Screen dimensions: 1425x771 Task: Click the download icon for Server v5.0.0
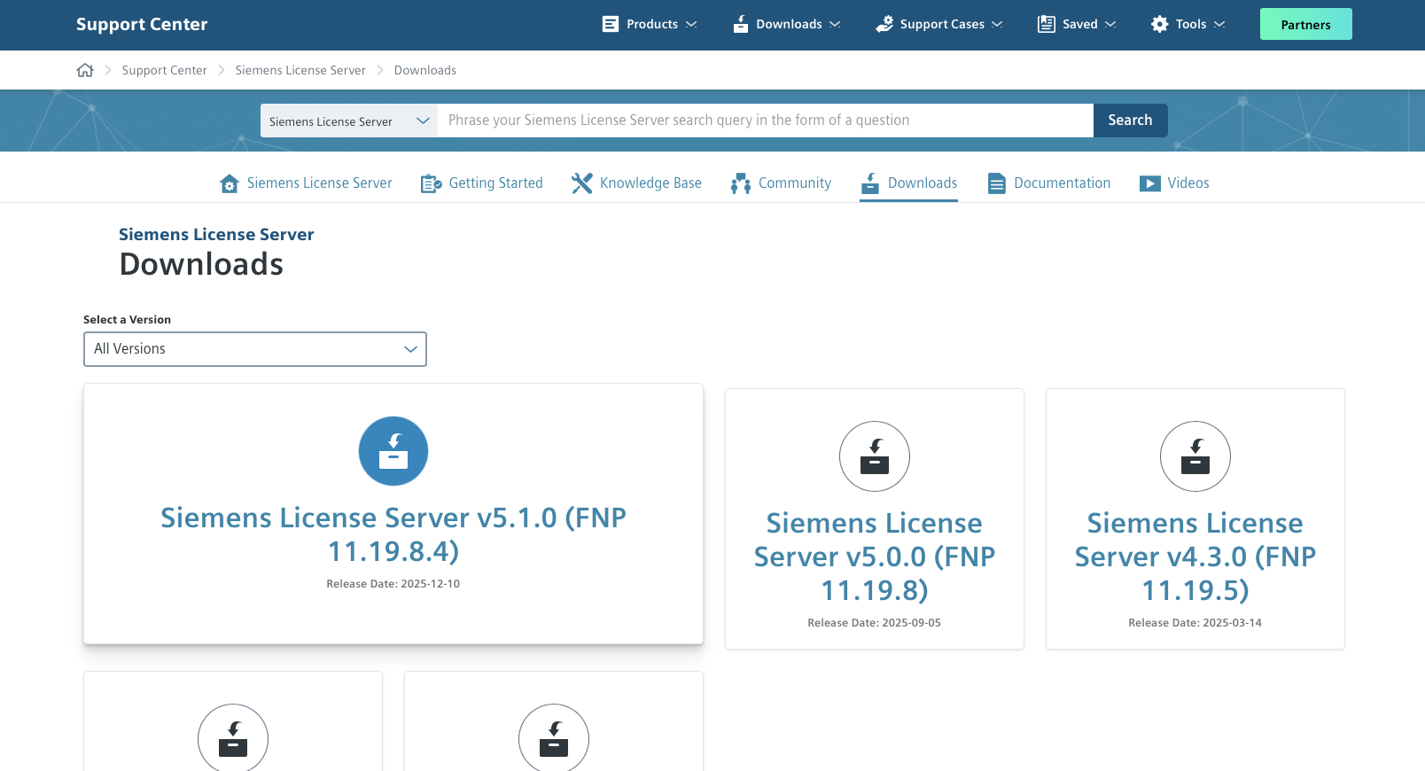pos(875,456)
